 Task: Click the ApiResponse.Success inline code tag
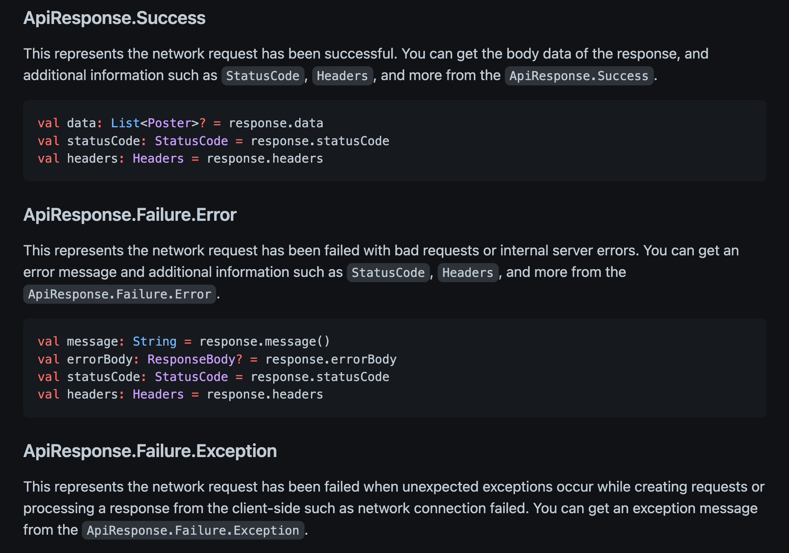click(x=579, y=76)
